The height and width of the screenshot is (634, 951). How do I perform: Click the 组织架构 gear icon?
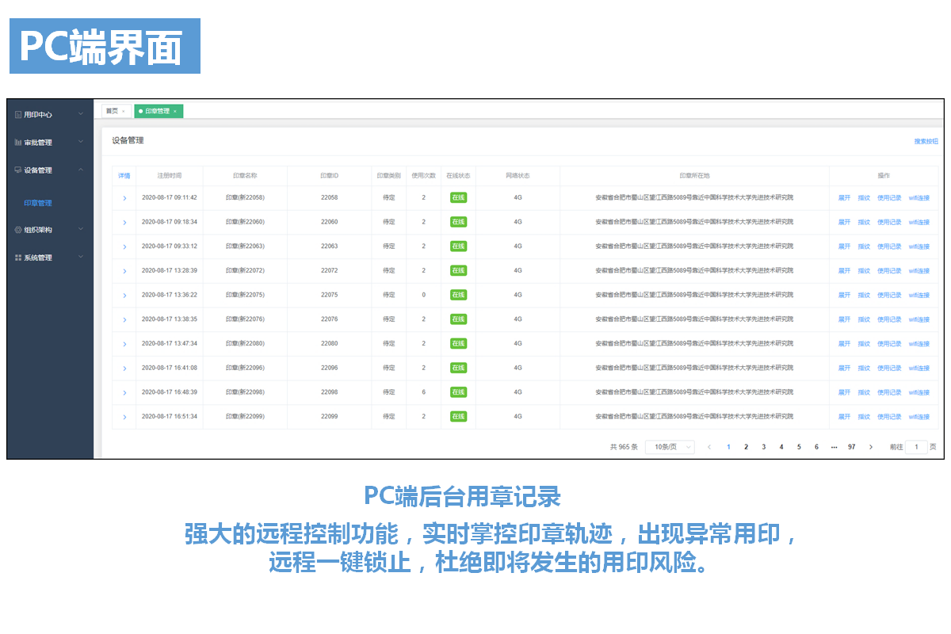(x=18, y=230)
